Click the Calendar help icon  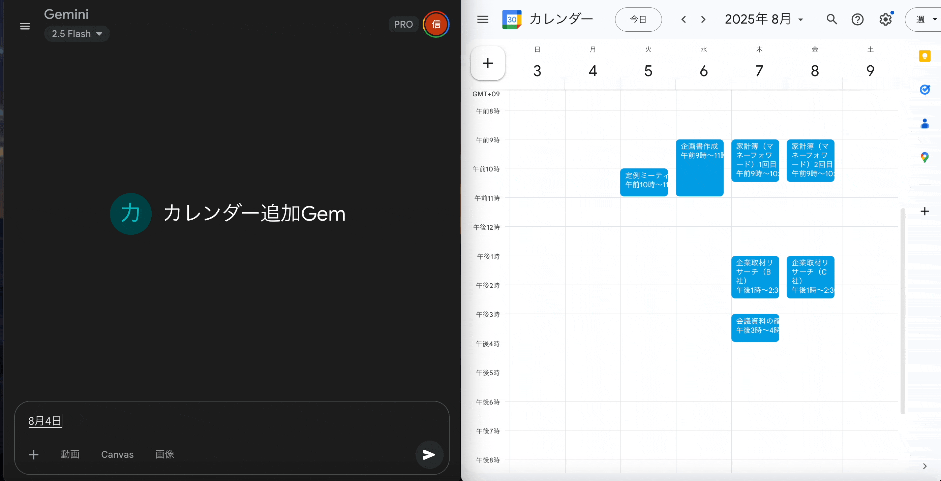pyautogui.click(x=857, y=19)
